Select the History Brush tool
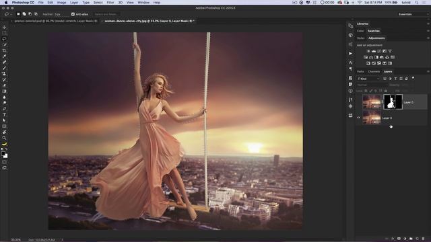Screen dimensions: 431x242 4,80
